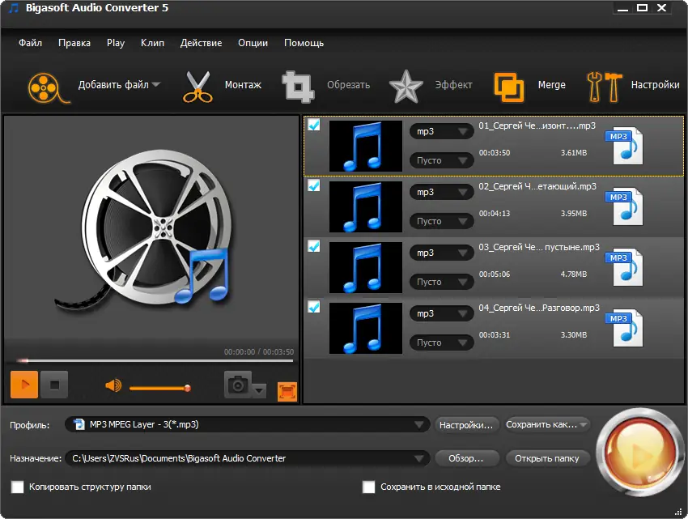Click the MP3 file icon of track 02

tap(625, 206)
